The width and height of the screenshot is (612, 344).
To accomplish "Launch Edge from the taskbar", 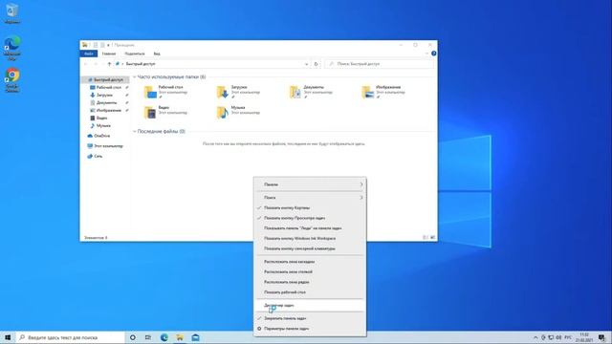I will click(x=164, y=337).
